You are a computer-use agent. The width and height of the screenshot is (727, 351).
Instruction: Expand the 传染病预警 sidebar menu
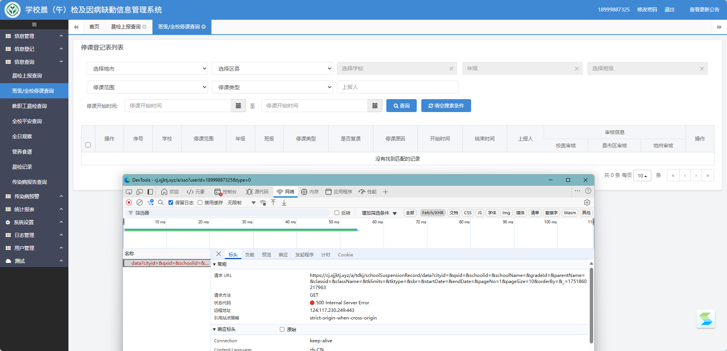[x=34, y=196]
